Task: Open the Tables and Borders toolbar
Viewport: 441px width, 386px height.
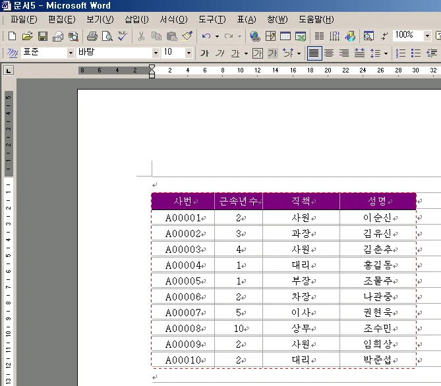Action: 270,36
